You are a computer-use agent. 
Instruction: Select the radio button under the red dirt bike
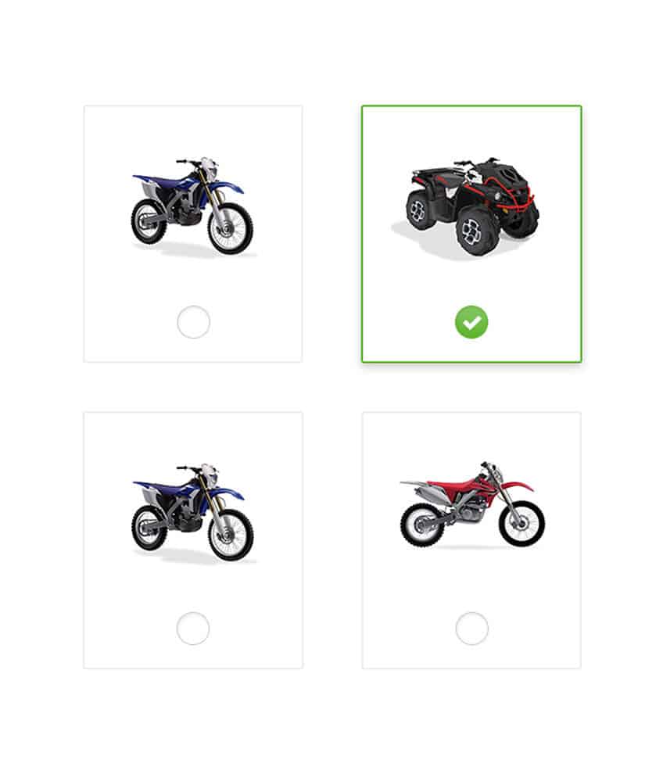point(471,629)
